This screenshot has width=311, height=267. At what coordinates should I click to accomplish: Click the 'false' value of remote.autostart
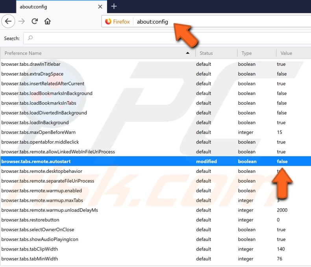(282, 161)
